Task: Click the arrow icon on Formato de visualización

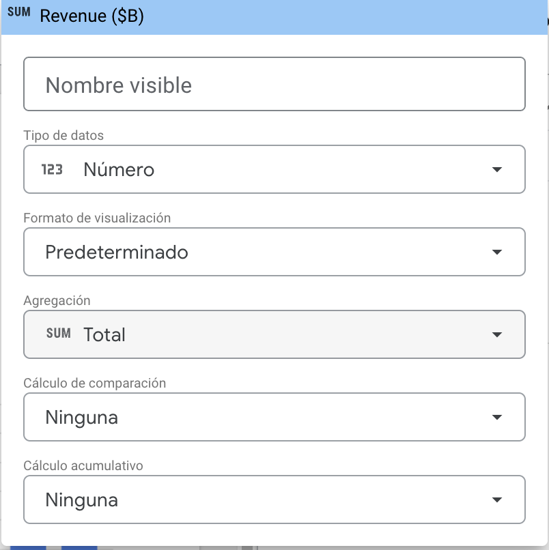Action: point(497,252)
